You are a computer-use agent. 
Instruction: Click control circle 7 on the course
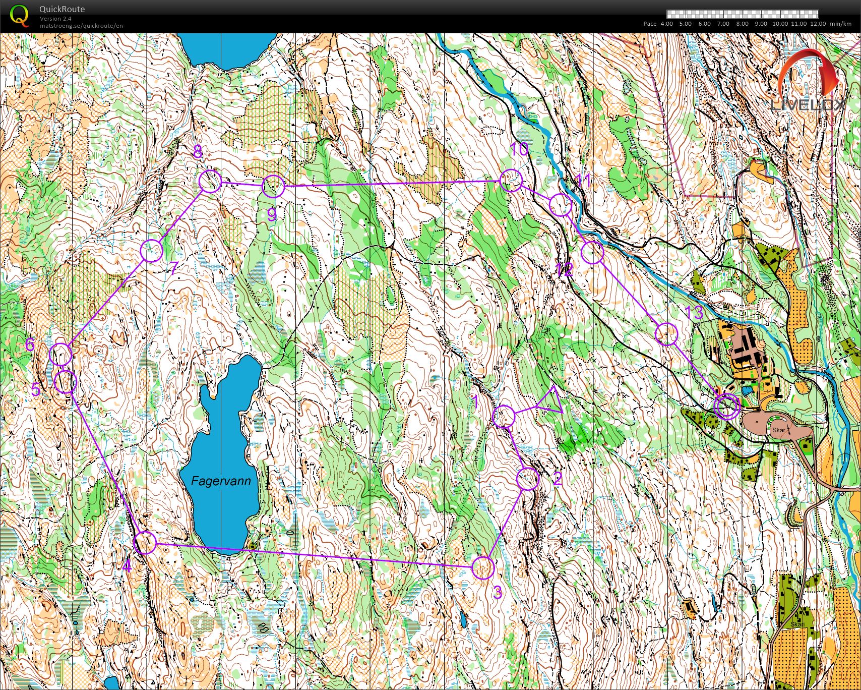click(x=151, y=251)
